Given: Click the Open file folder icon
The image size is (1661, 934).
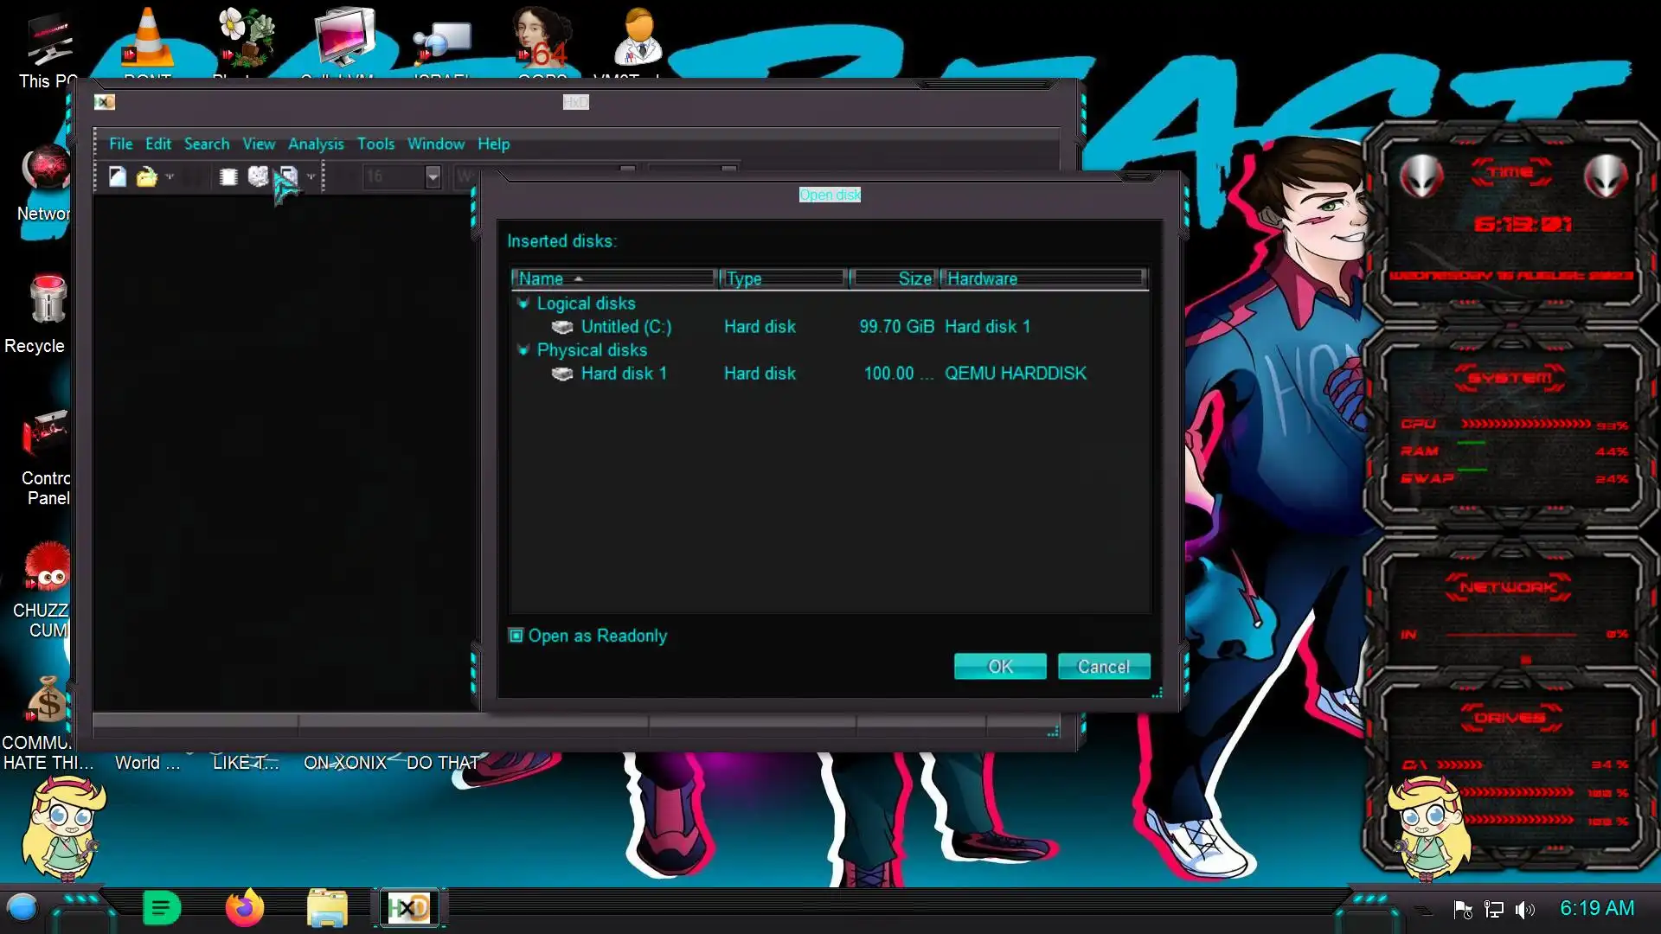Looking at the screenshot, I should click(146, 176).
